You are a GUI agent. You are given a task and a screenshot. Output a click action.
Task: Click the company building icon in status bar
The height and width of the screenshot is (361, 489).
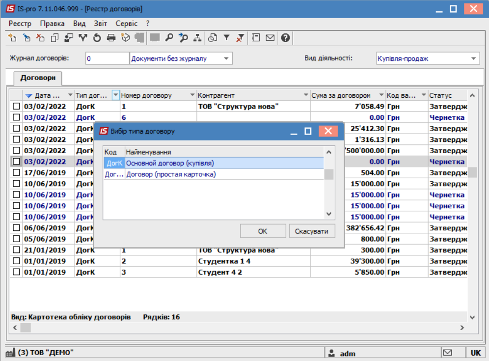pyautogui.click(x=10, y=353)
